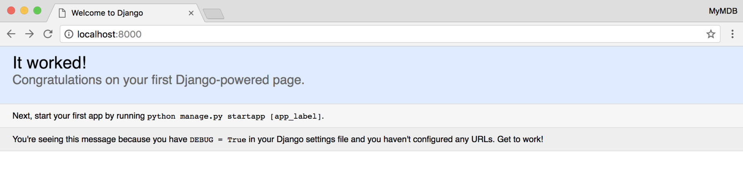Viewport: 743px width, 177px height.
Task: Reload the localhost page
Action: 48,34
